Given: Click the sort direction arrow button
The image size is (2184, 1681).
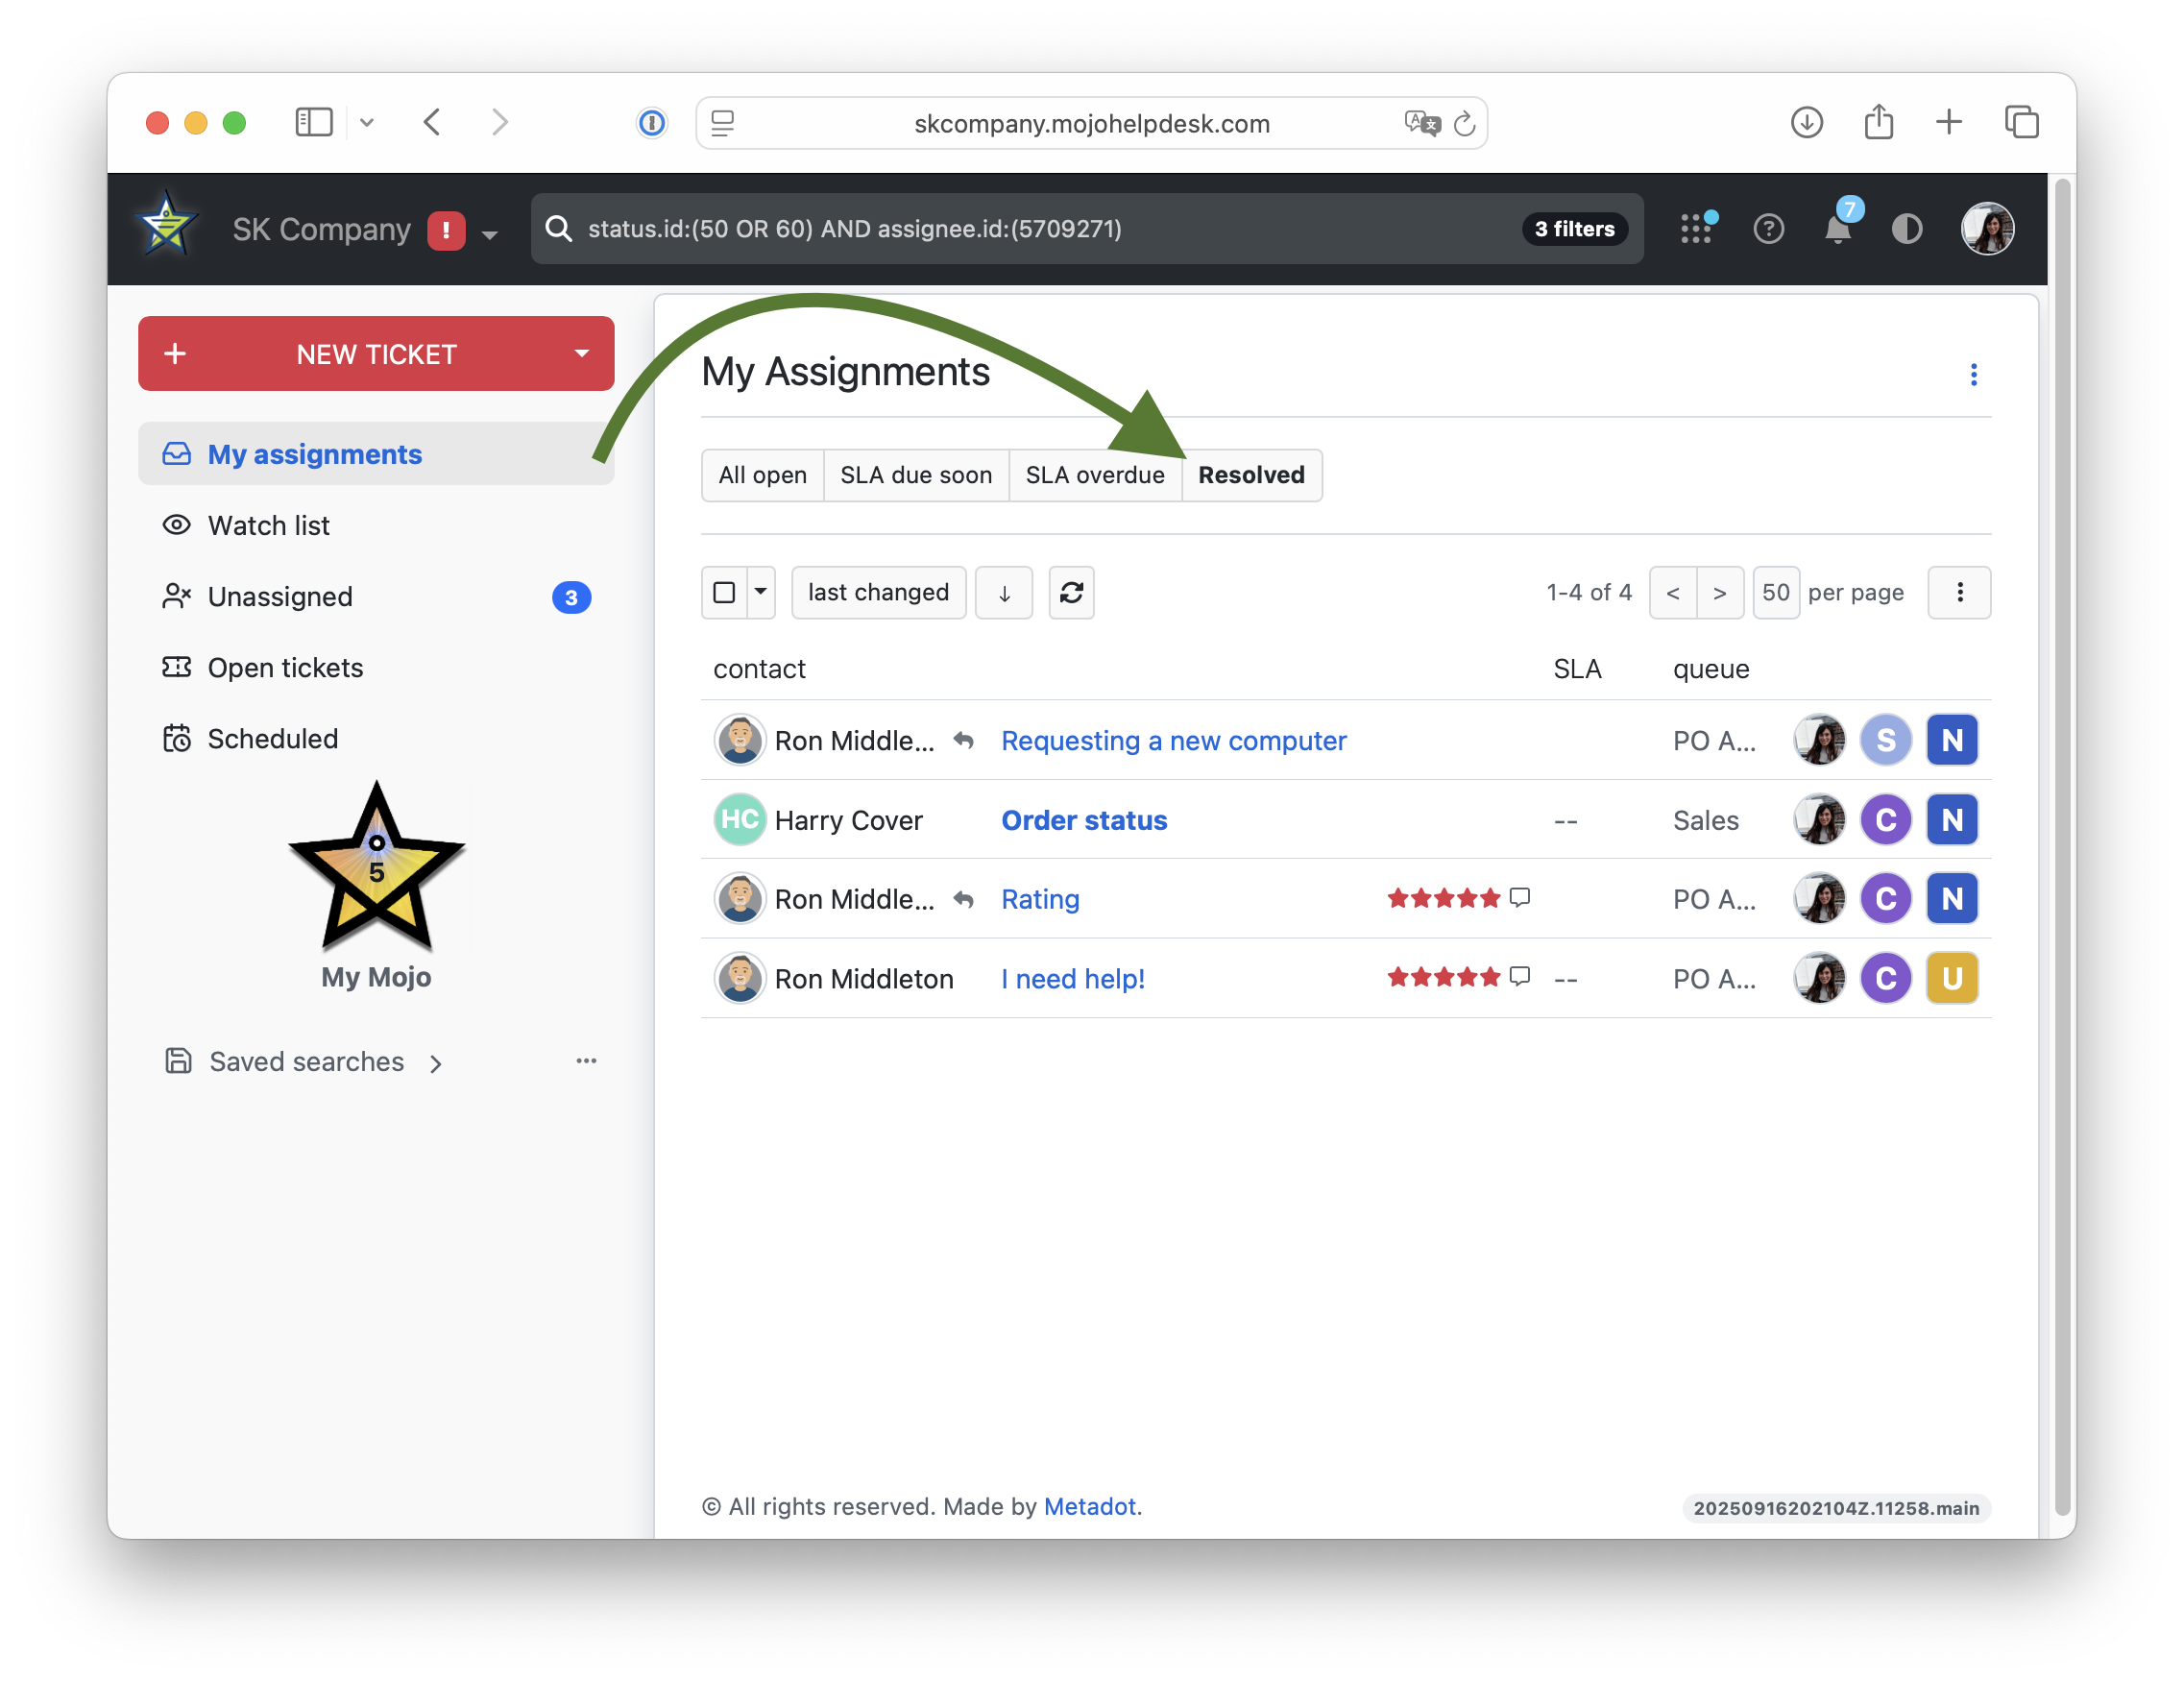Looking at the screenshot, I should click(x=1004, y=593).
